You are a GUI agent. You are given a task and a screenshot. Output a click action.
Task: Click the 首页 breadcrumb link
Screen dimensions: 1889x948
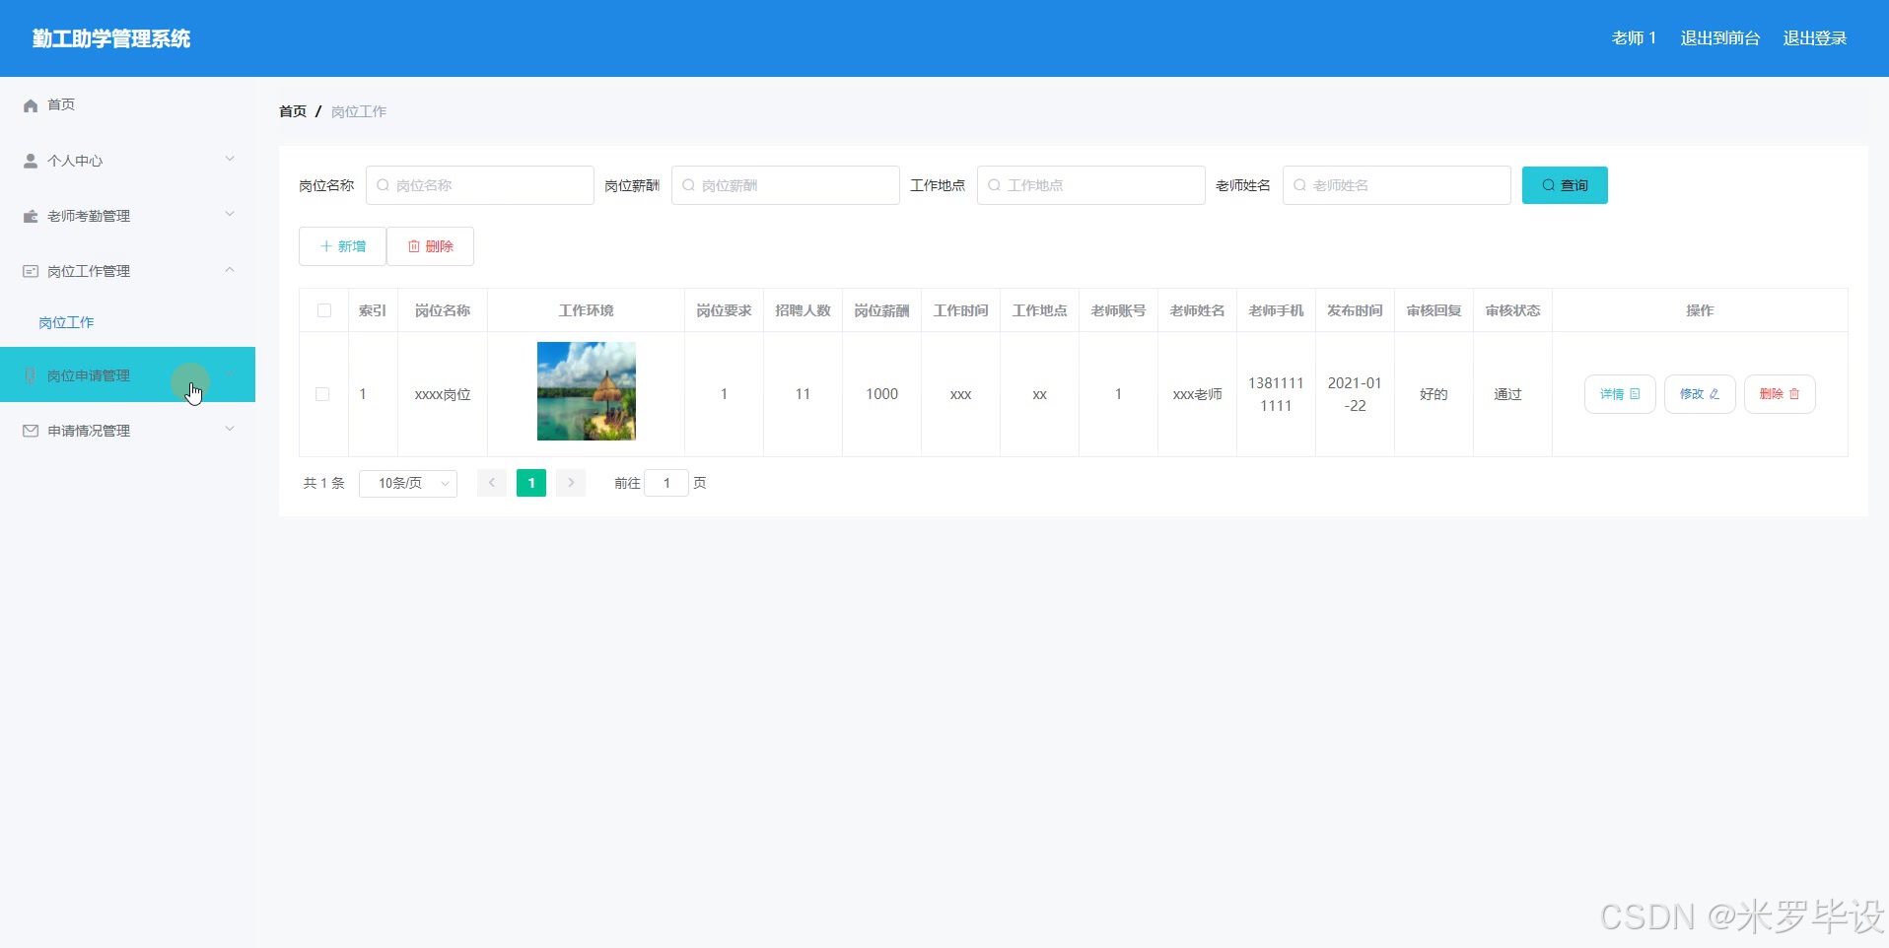tap(293, 111)
